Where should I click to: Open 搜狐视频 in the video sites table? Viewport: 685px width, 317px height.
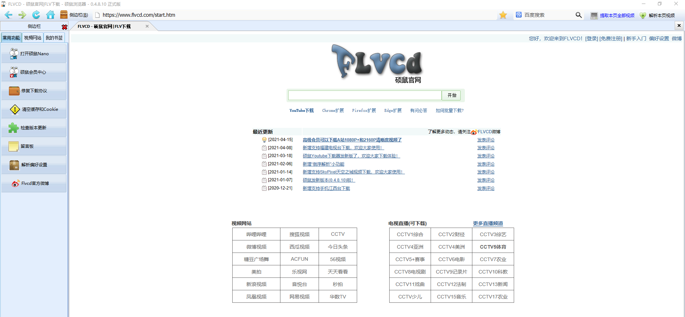click(299, 234)
